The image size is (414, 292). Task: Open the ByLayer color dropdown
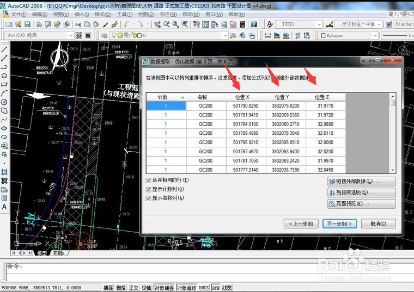click(375, 35)
